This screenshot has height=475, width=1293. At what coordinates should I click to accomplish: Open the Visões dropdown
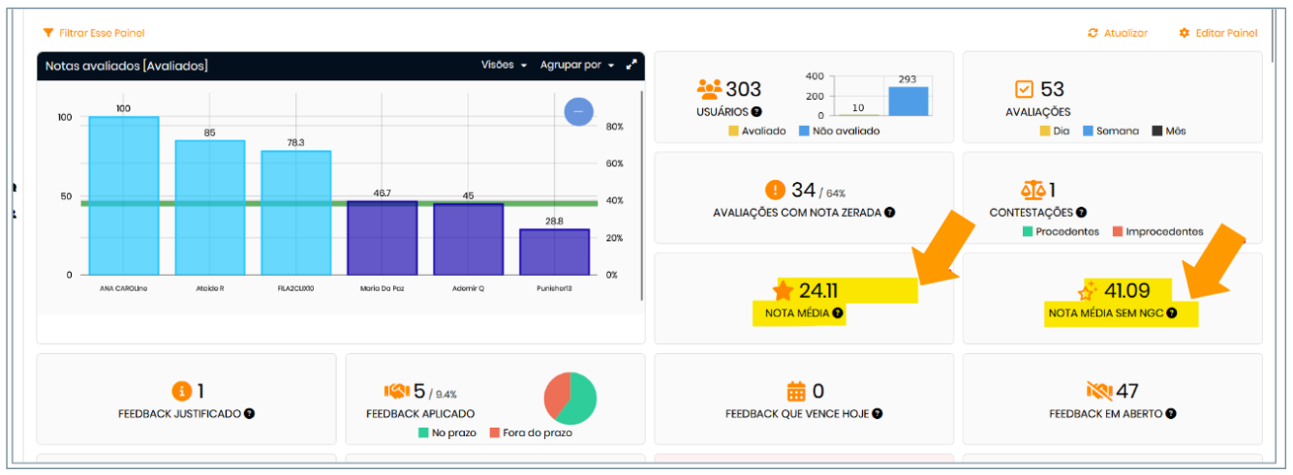(x=504, y=65)
